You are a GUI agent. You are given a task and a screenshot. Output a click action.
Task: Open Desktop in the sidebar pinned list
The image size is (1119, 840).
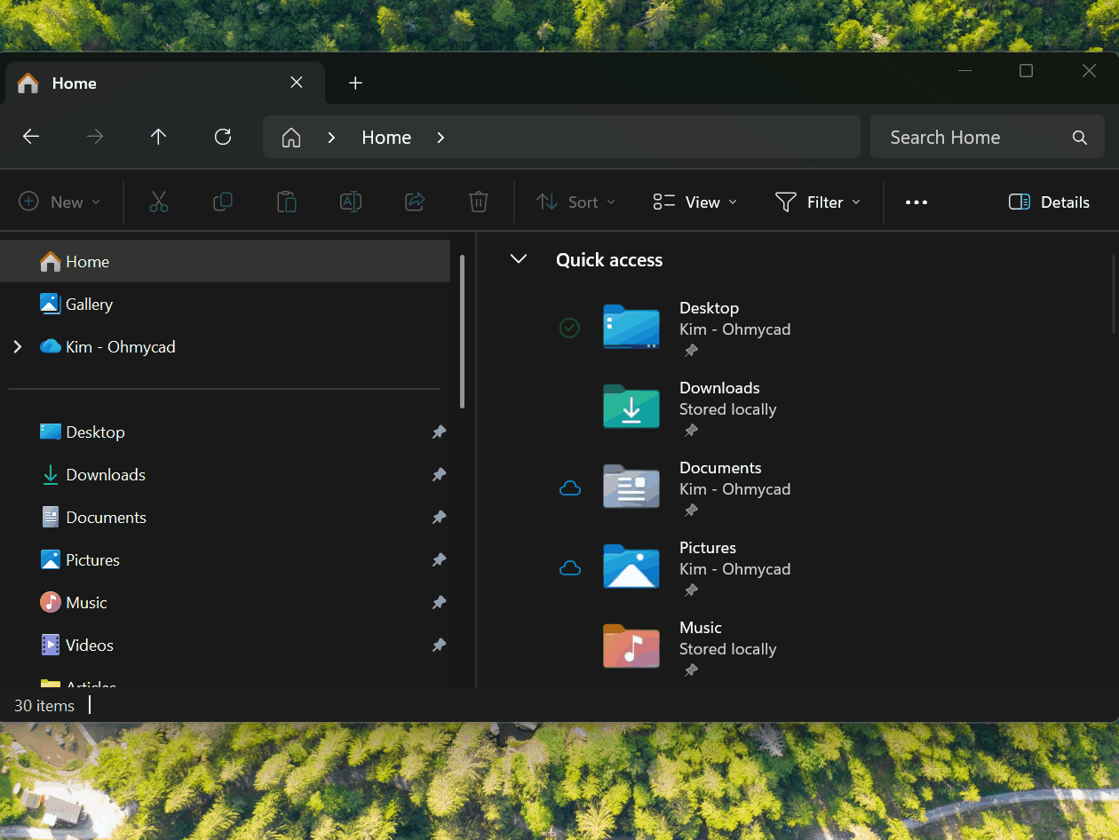coord(226,432)
